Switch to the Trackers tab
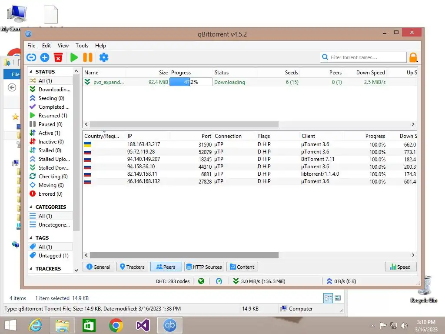The height and width of the screenshot is (334, 445). (132, 267)
